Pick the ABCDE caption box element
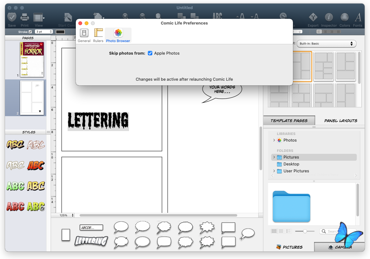 point(91,227)
